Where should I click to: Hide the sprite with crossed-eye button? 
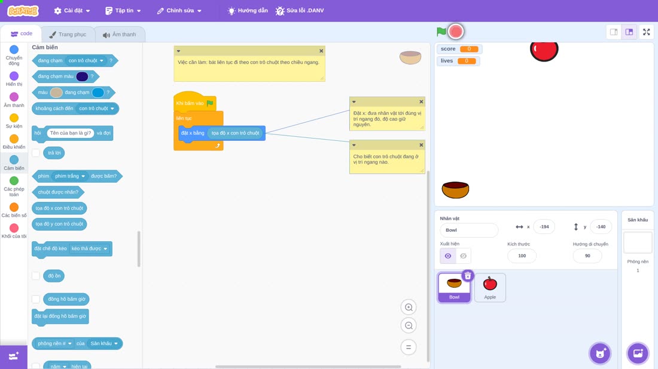463,256
